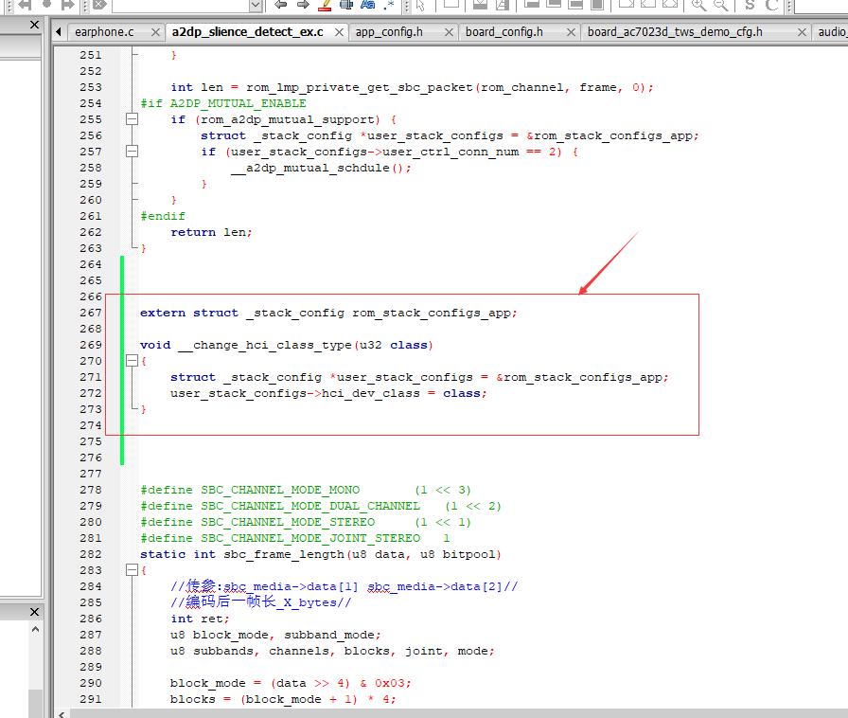Close the app_config.h tab
This screenshot has width=848, height=718.
point(449,32)
